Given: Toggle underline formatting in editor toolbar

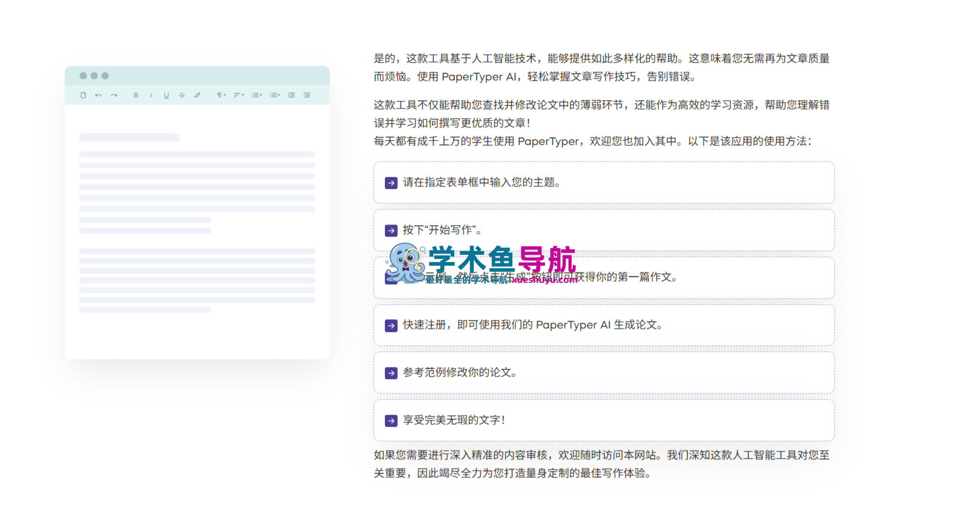Looking at the screenshot, I should 167,95.
